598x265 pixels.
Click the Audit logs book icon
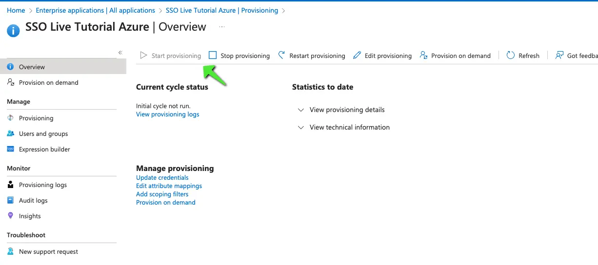coord(10,200)
